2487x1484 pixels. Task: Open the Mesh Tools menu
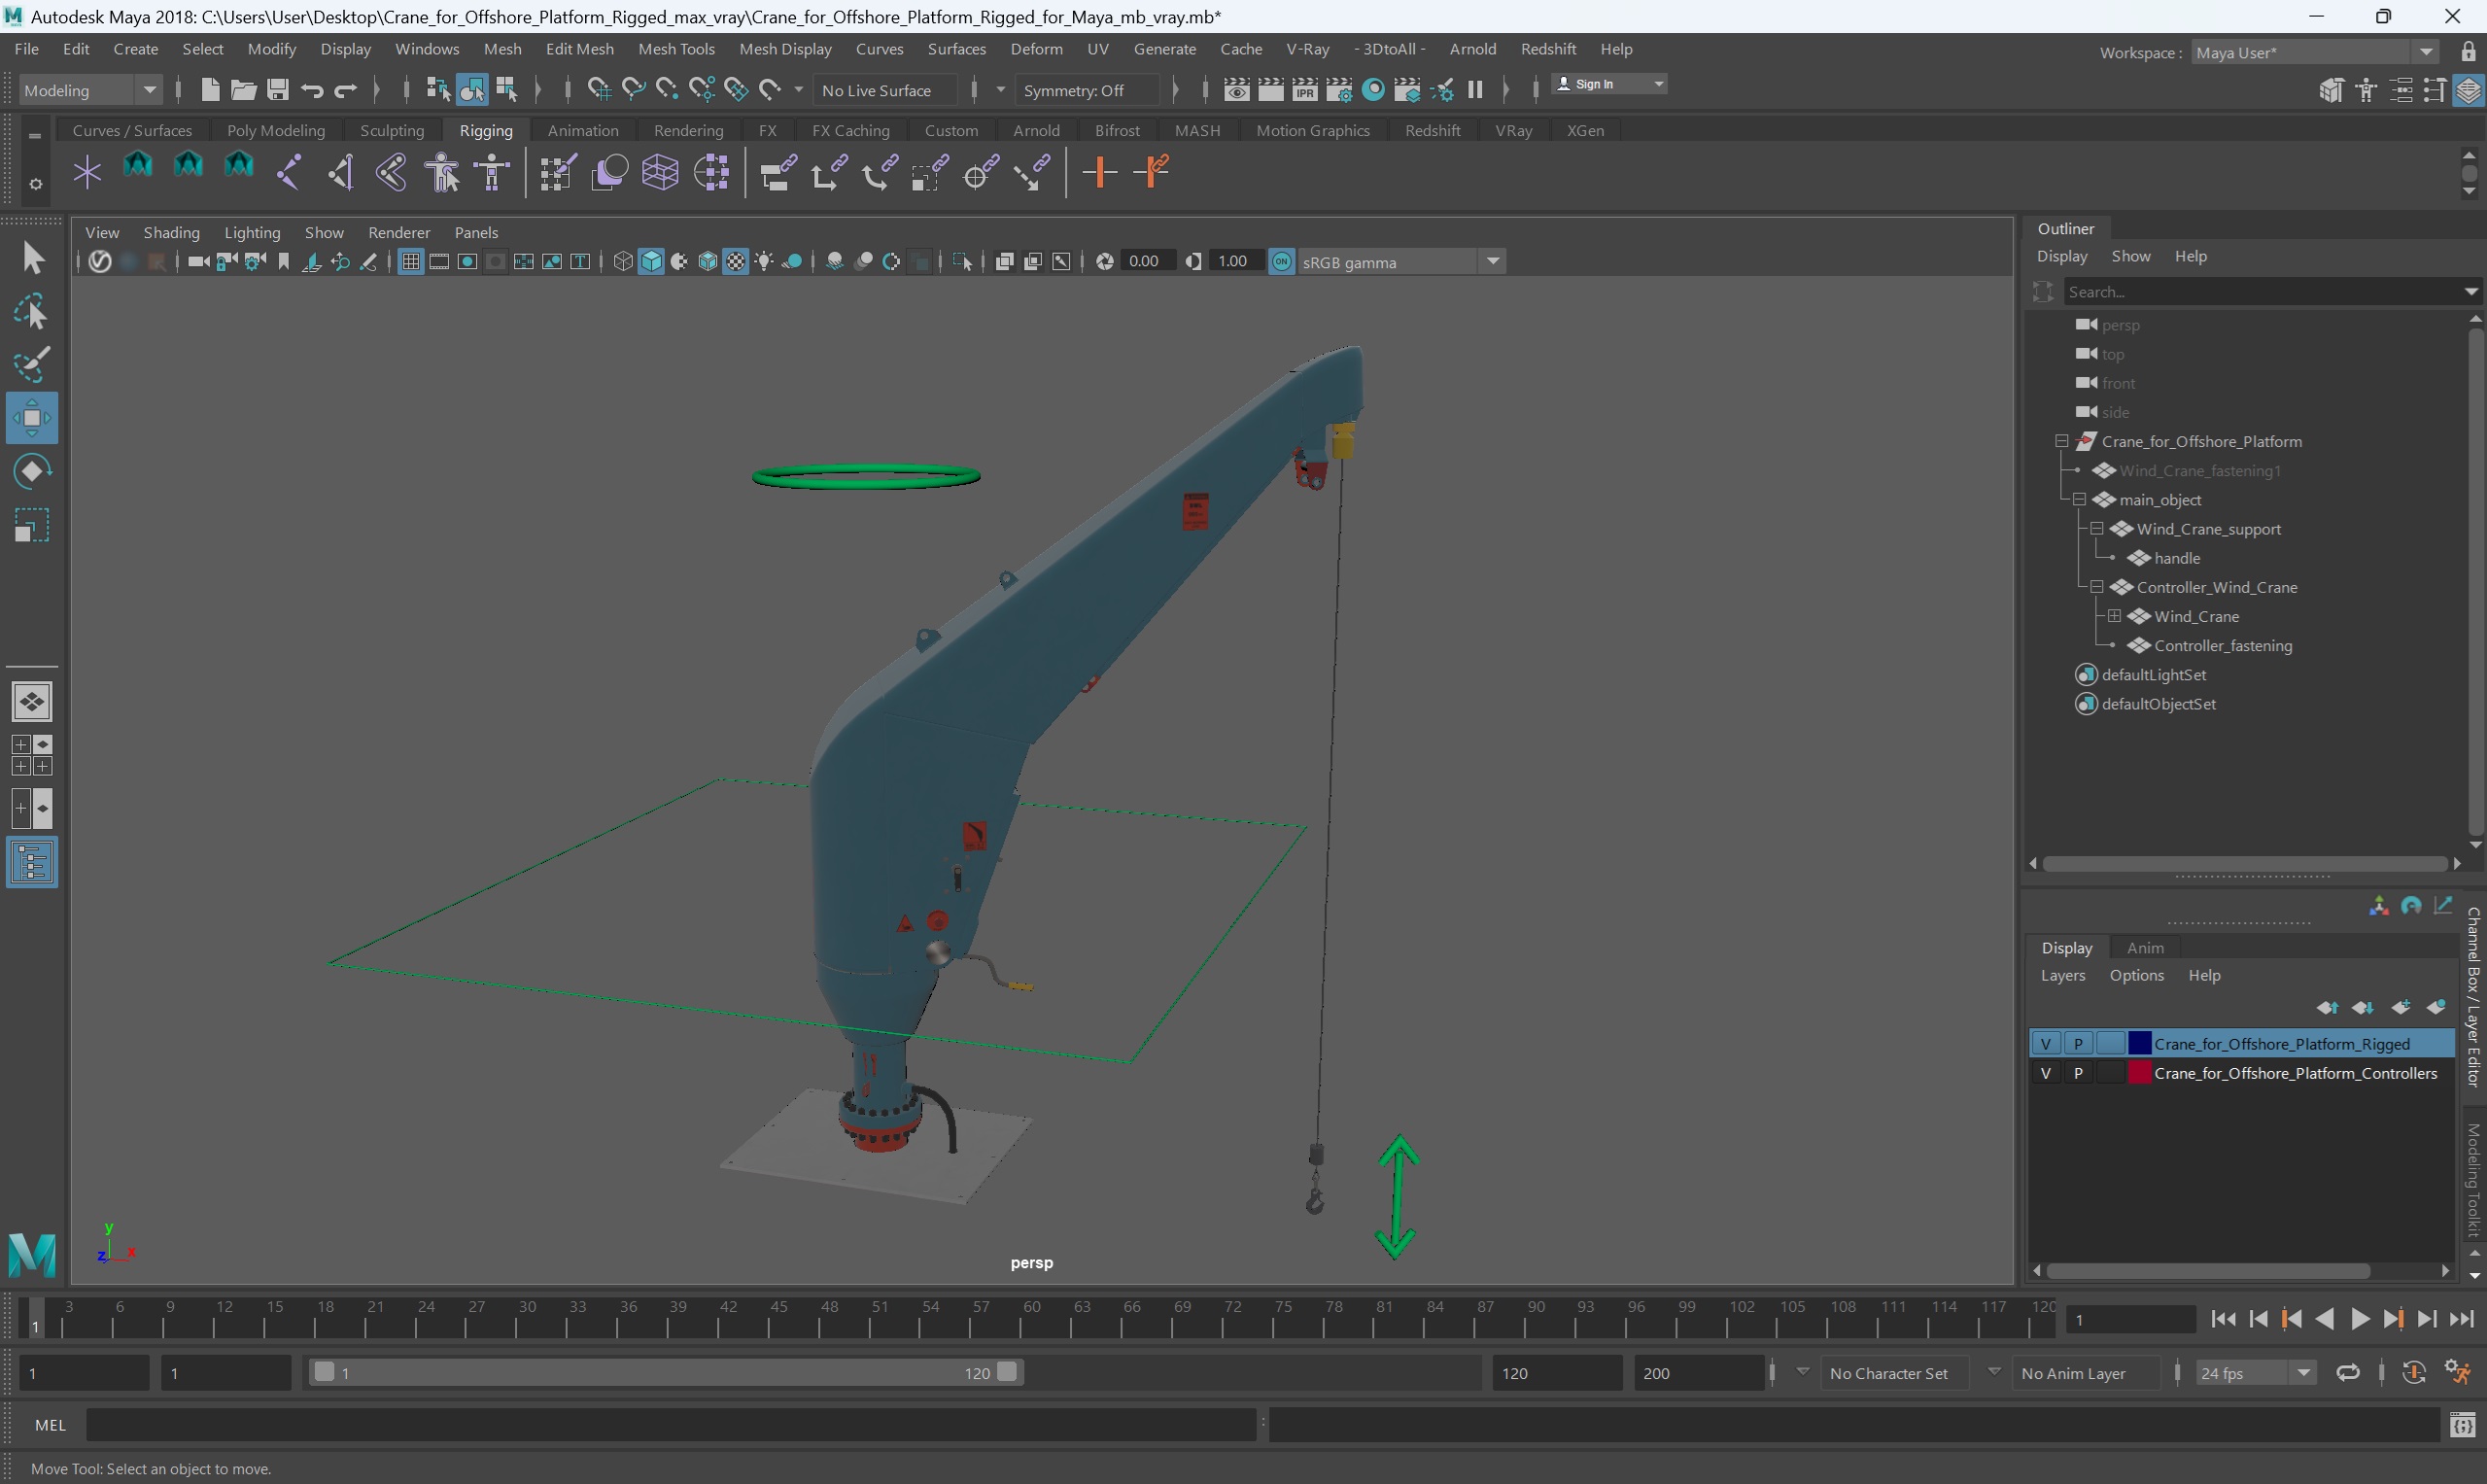point(676,49)
